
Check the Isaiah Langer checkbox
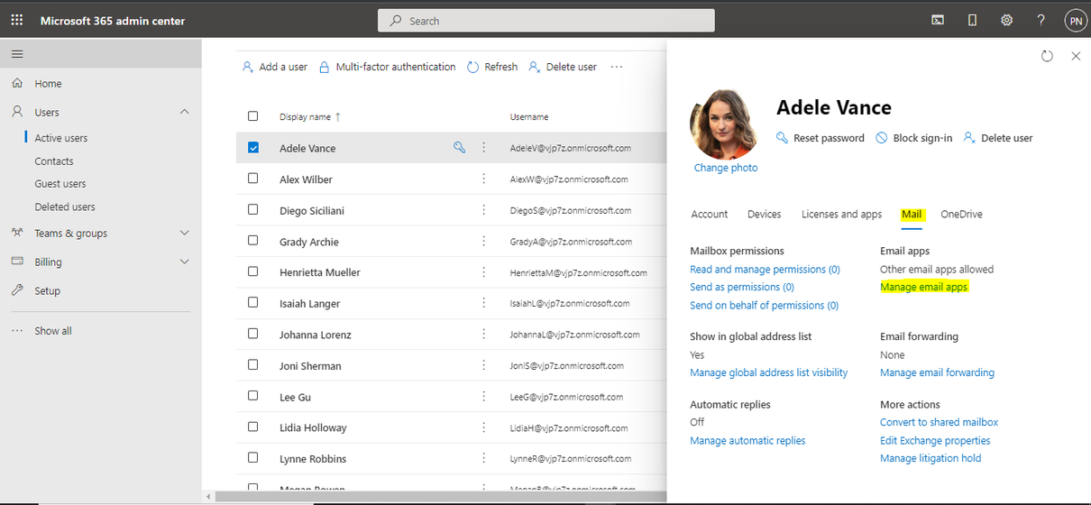[252, 303]
